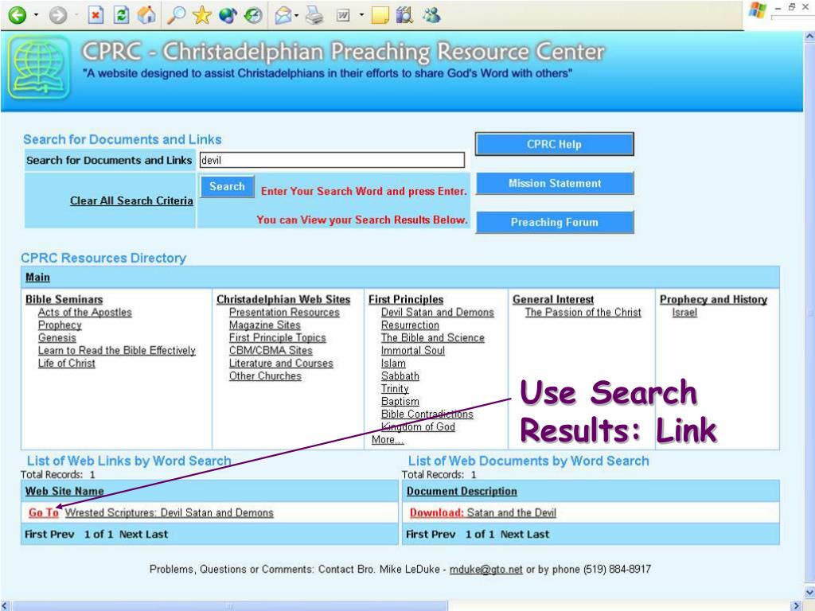Open The Bible and Science link
815x611 pixels.
(x=433, y=337)
